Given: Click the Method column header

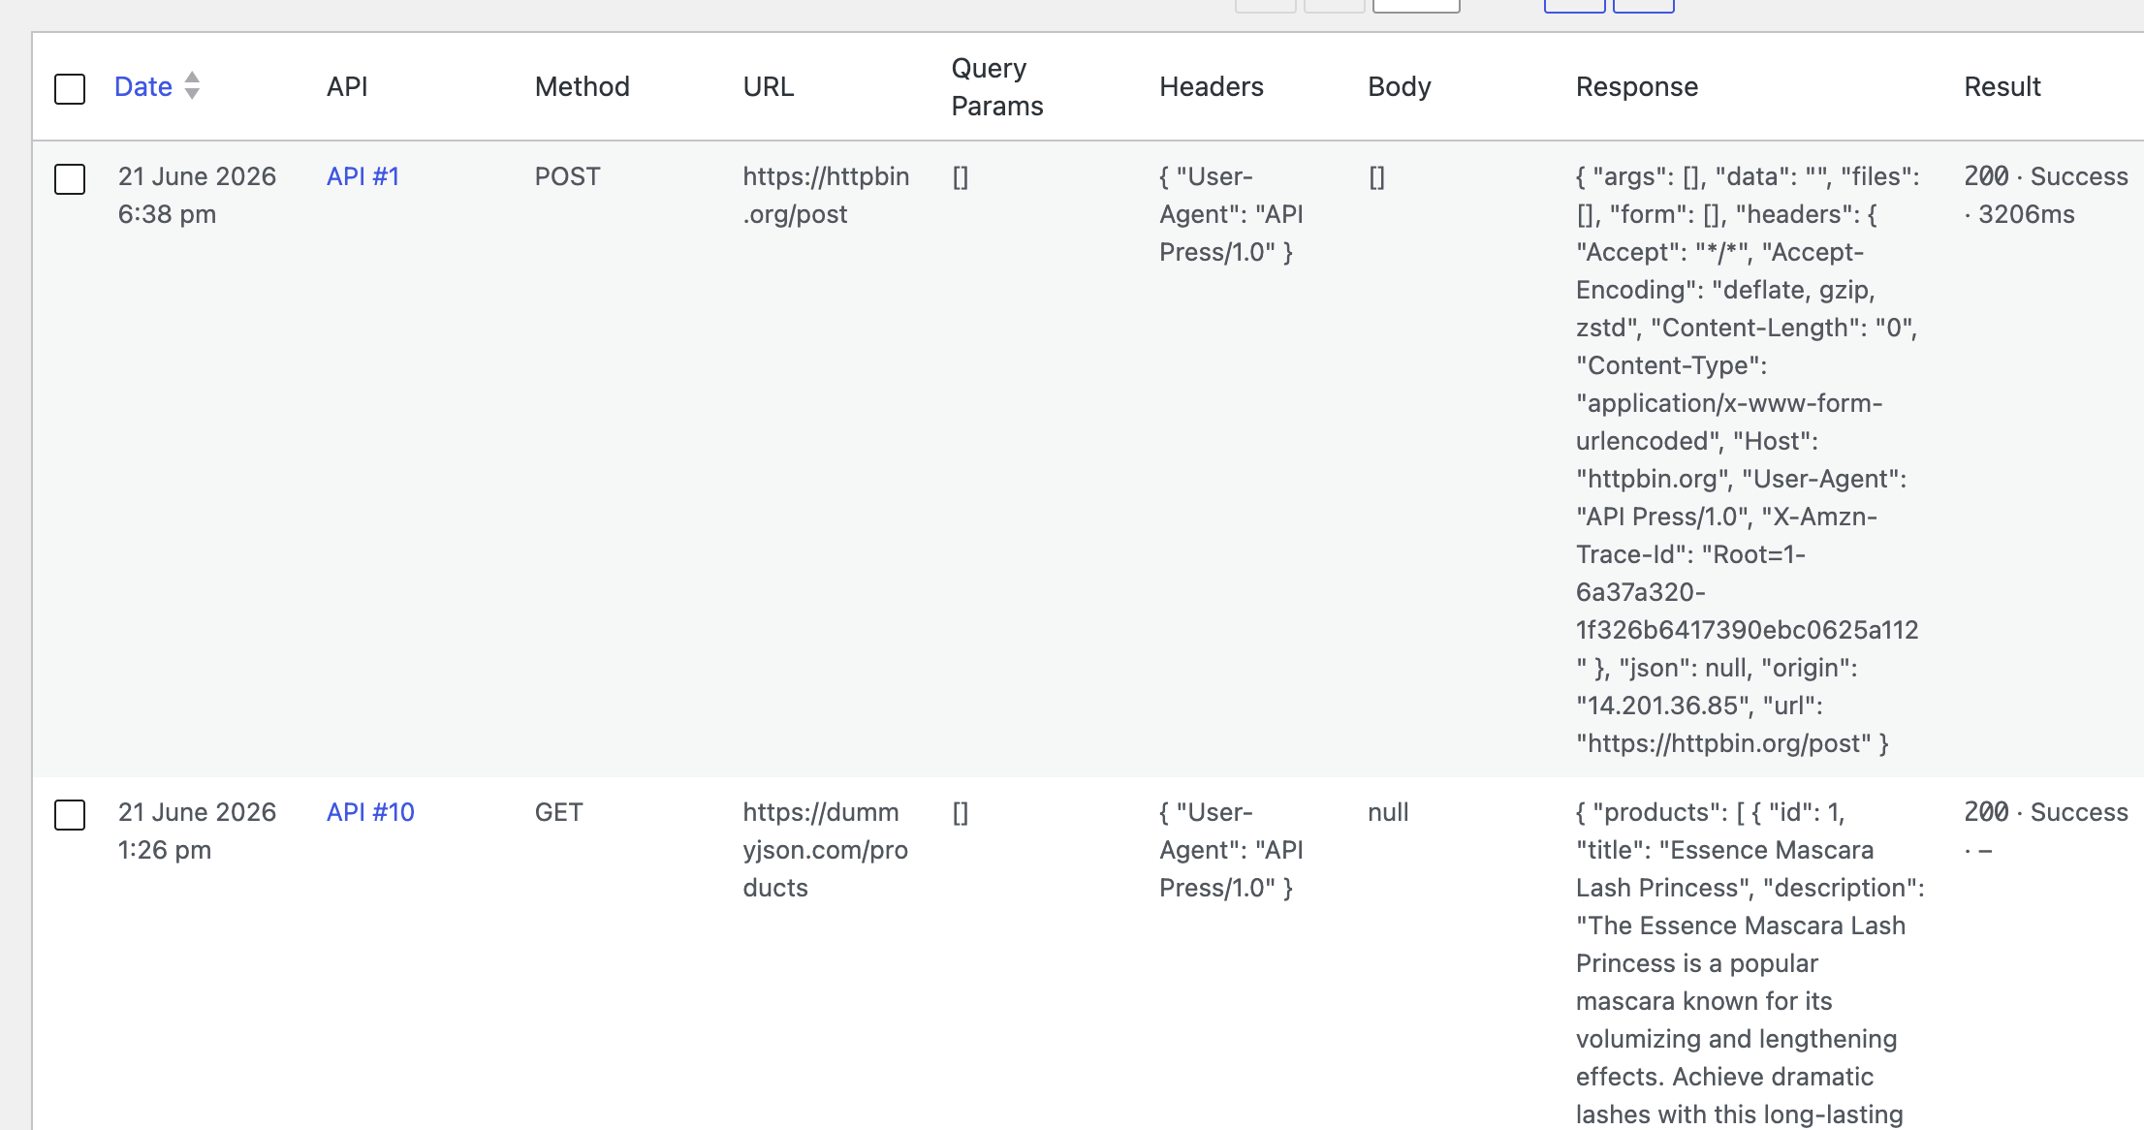Looking at the screenshot, I should (x=582, y=86).
